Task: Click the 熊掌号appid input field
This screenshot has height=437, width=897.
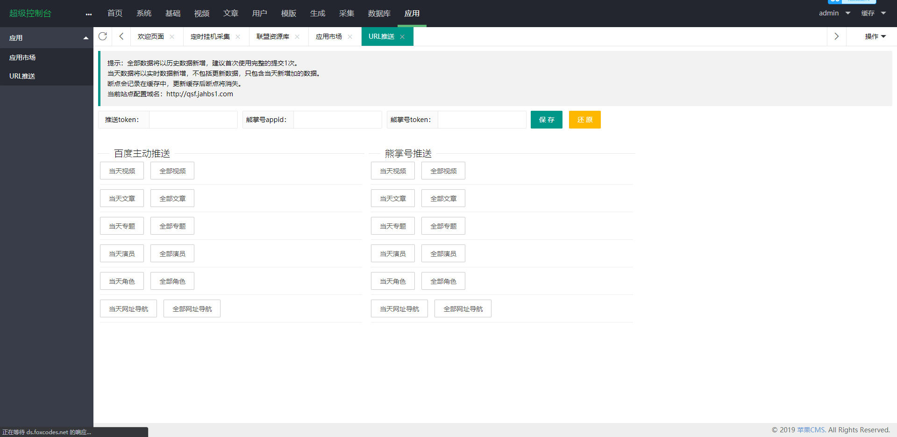Action: click(x=338, y=120)
